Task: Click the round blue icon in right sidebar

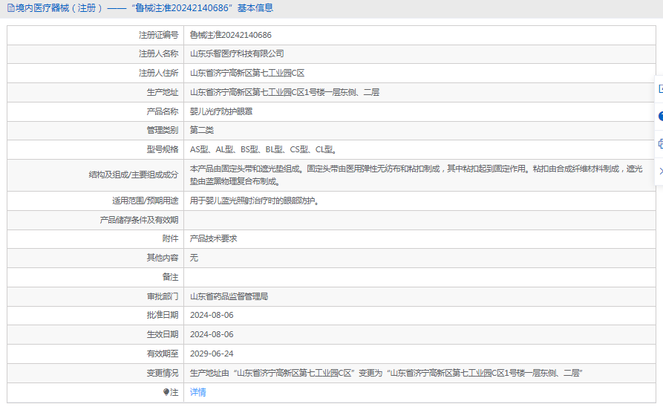Action: coord(659,116)
